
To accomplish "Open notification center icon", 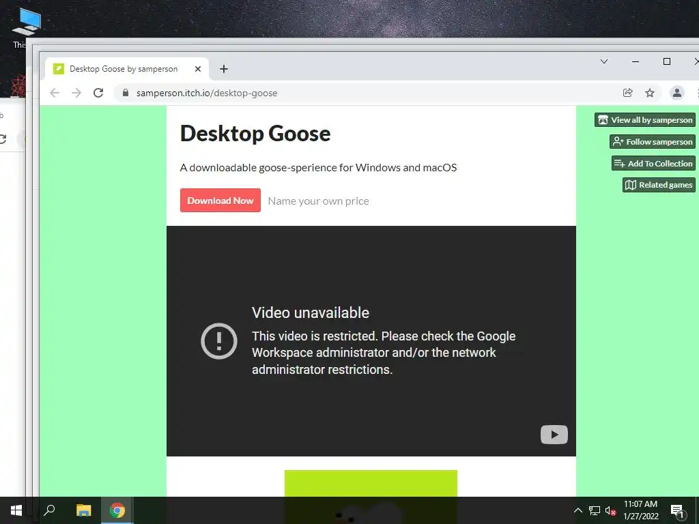I will click(x=677, y=510).
